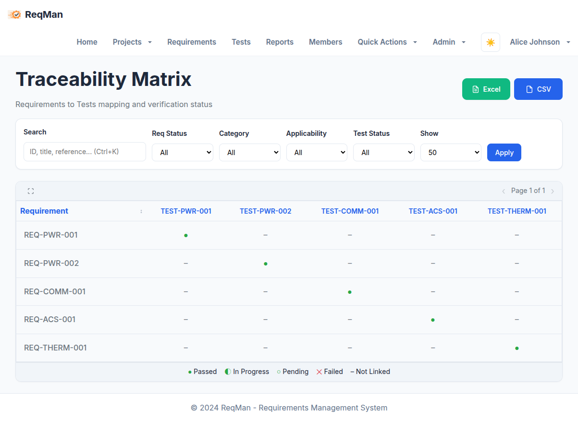The width and height of the screenshot is (578, 422).
Task: Open the Members page
Action: (326, 42)
